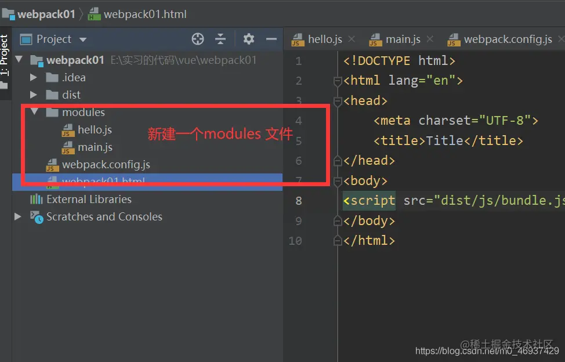Expand the .idea folder arrow
Viewport: 565px width, 362px height.
(33, 77)
